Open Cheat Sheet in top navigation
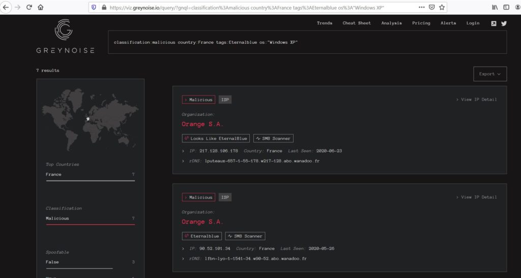Screen dimensions: 521x278 357,23
